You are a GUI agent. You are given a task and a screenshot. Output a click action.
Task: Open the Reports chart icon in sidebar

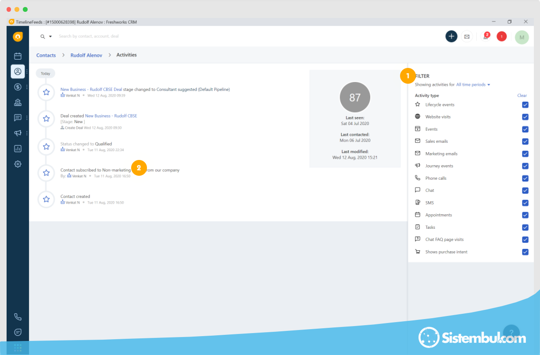click(18, 149)
